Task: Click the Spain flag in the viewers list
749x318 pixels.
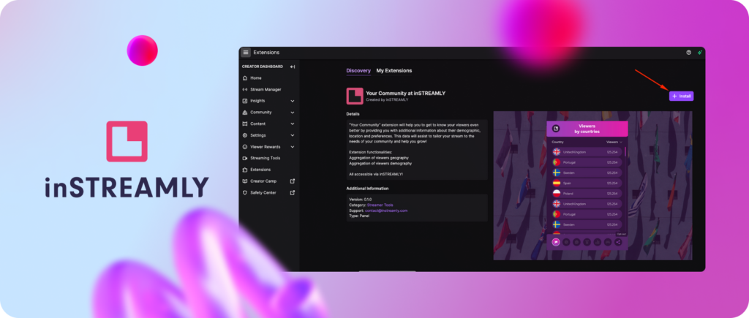Action: coord(557,183)
